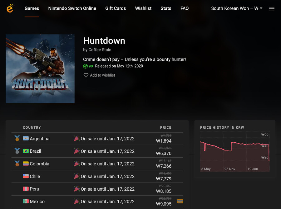281x209 pixels.
Task: Click the party popper icon in Chile row
Action: click(x=77, y=176)
